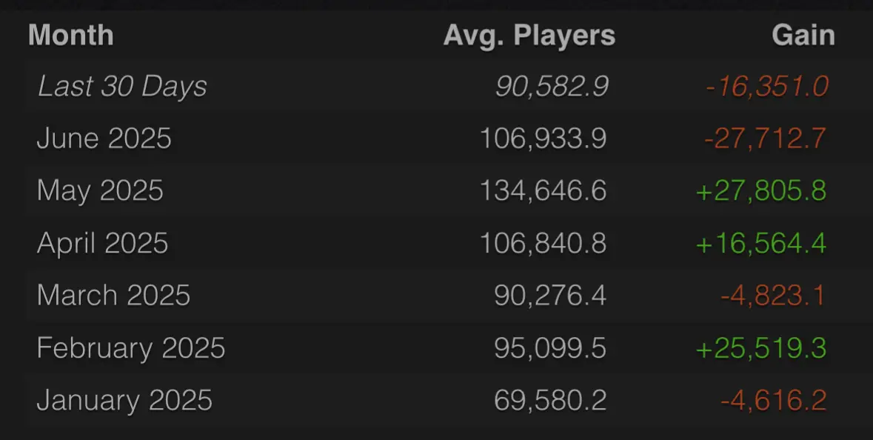The height and width of the screenshot is (440, 873).
Task: Select the May 2025 month label
Action: coord(100,191)
